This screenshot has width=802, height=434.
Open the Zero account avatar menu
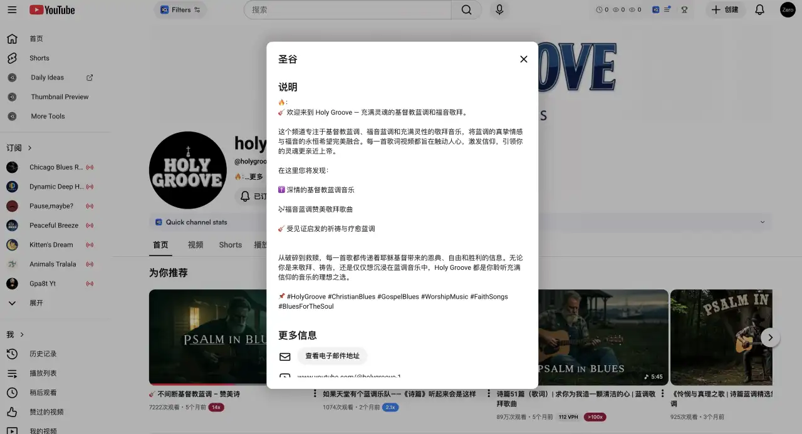pyautogui.click(x=788, y=10)
